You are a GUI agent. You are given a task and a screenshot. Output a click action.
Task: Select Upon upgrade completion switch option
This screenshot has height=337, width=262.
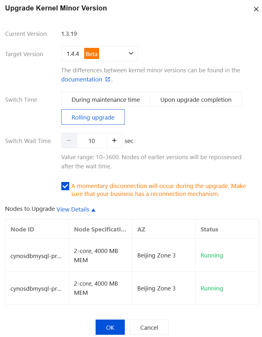pyautogui.click(x=196, y=100)
